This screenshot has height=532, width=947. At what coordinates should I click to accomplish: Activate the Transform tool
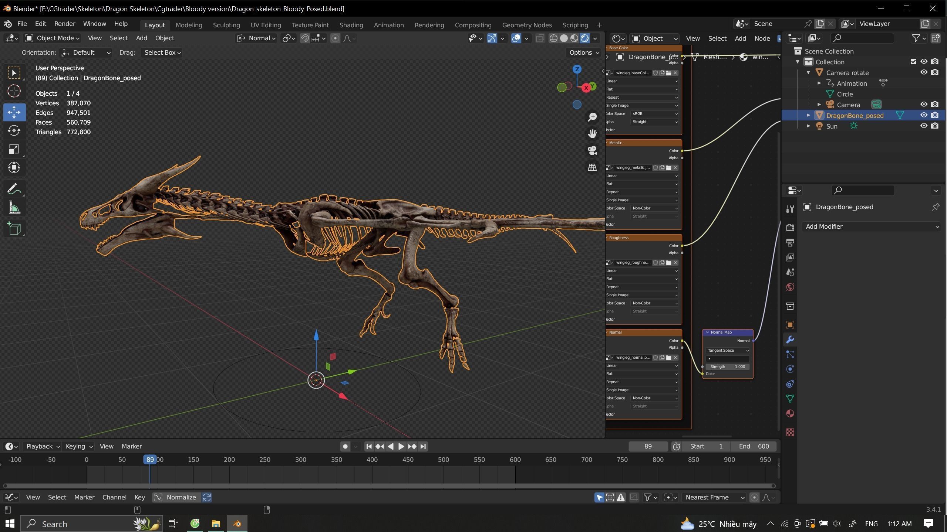pos(14,168)
